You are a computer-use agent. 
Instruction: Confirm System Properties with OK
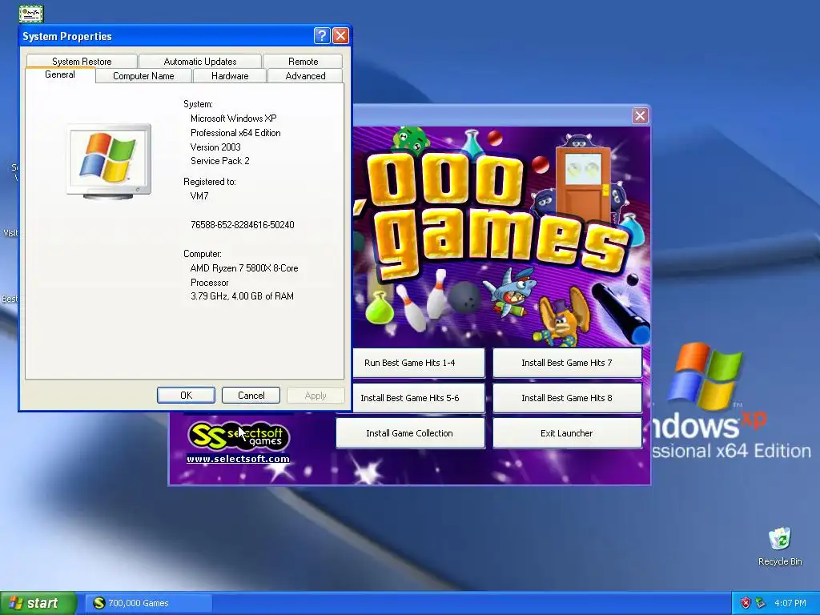pos(186,396)
